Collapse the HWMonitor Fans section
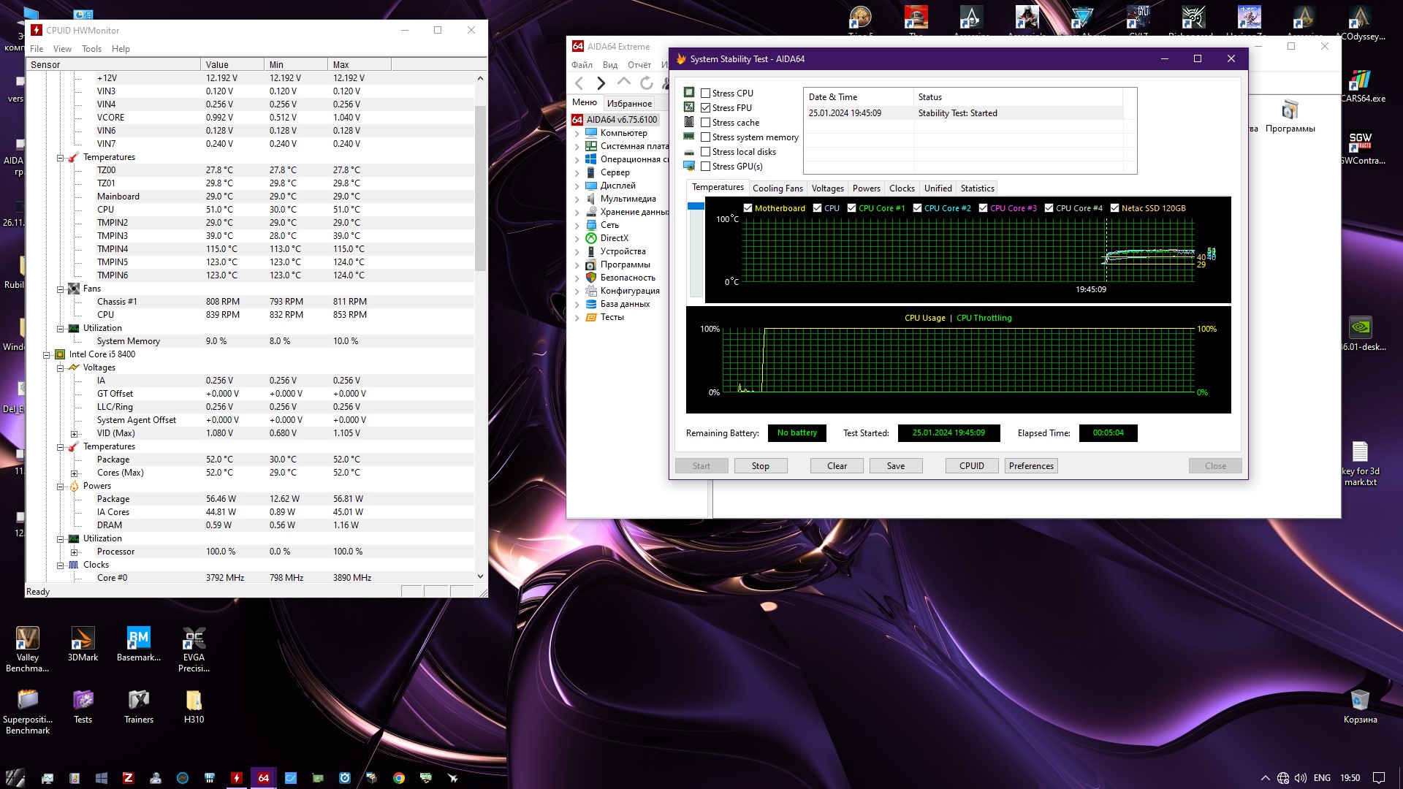The image size is (1403, 789). pos(61,289)
